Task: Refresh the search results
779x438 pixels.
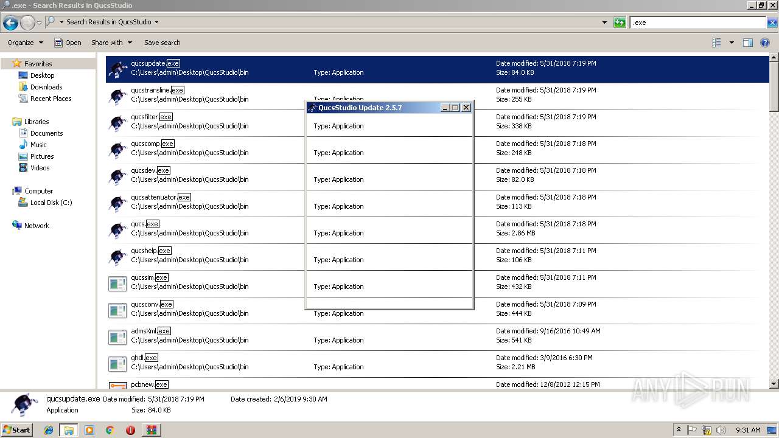Action: pyautogui.click(x=620, y=23)
